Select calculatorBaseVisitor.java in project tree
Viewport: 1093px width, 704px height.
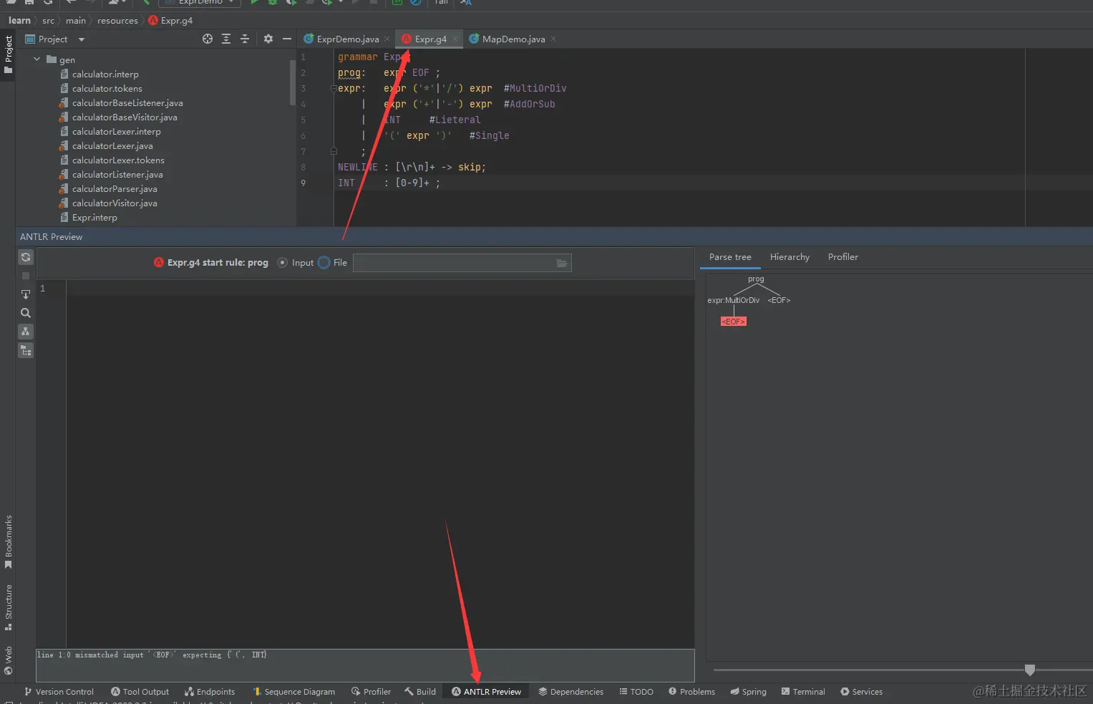coord(125,117)
